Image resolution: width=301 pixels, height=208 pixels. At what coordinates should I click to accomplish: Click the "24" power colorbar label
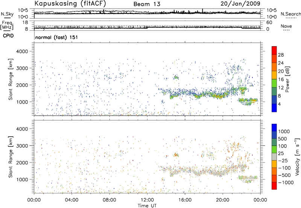click(x=281, y=63)
